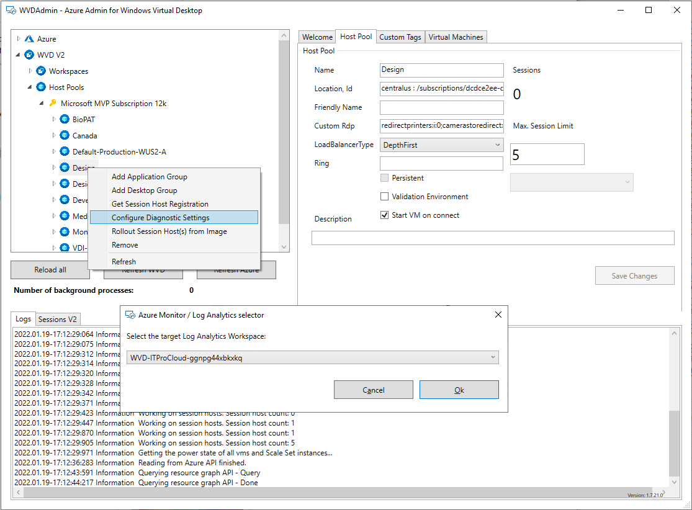The width and height of the screenshot is (692, 510).
Task: Click the Azure logo icon in tree
Action: tap(29, 39)
